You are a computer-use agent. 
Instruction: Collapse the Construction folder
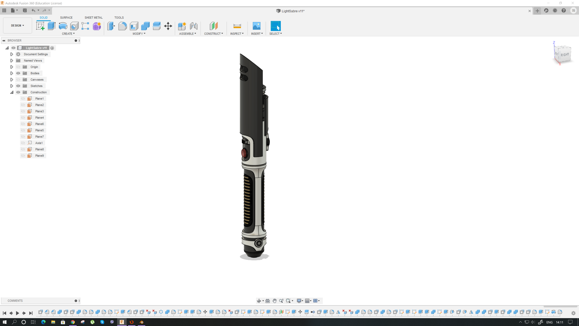point(12,92)
